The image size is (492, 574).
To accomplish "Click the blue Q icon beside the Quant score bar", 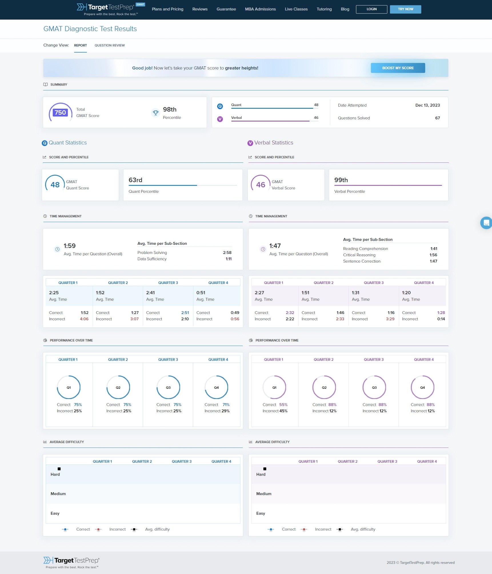I will [x=220, y=106].
